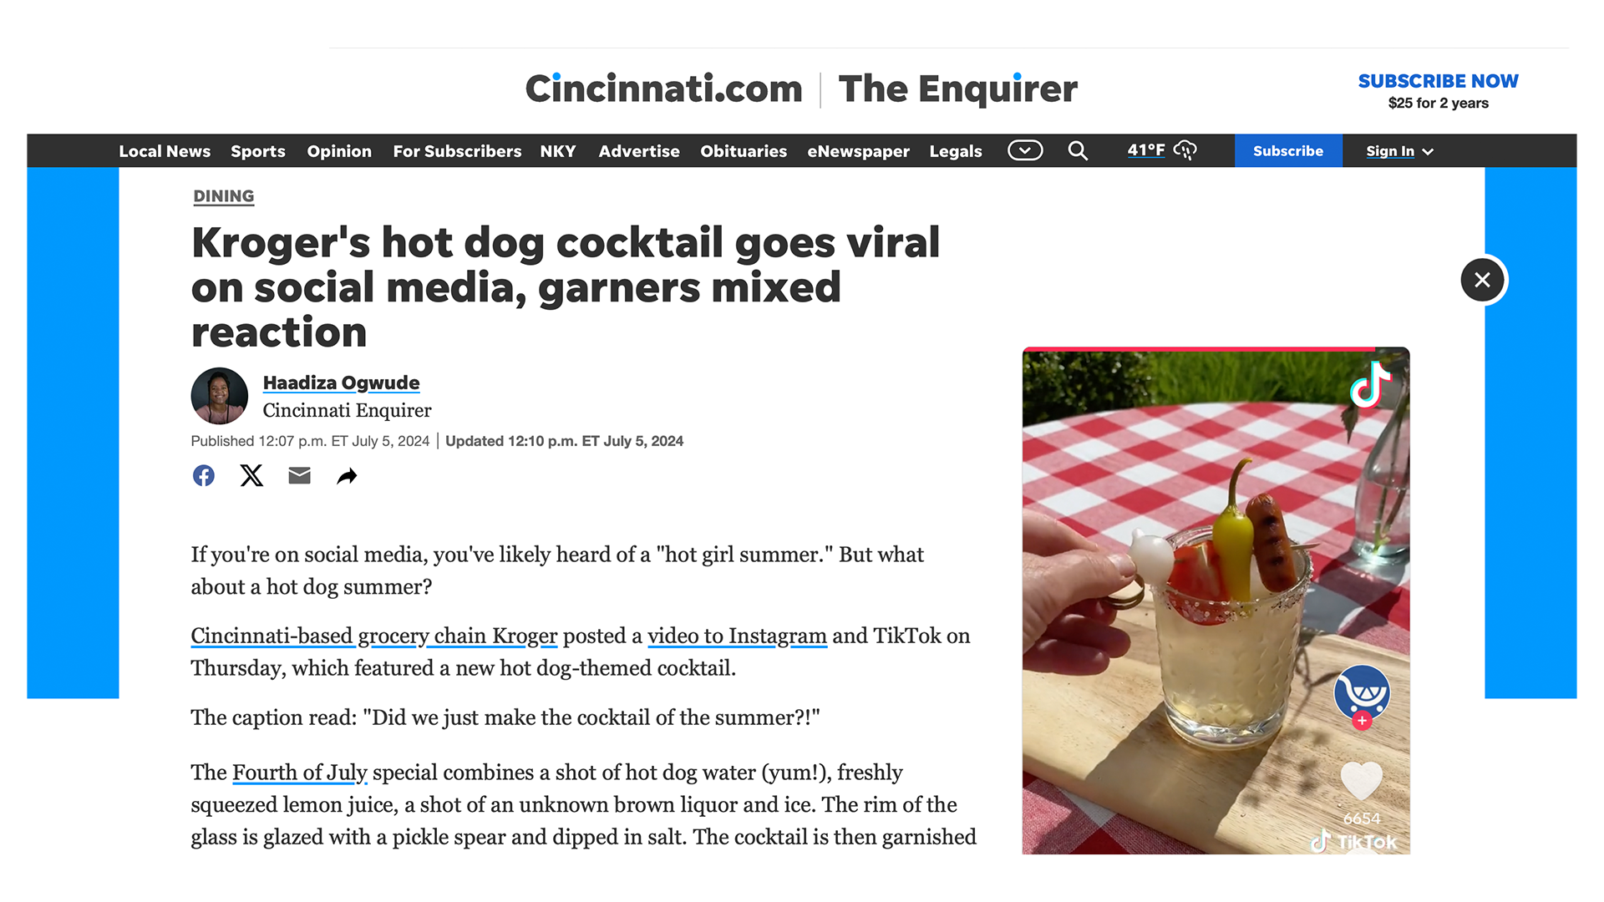This screenshot has width=1604, height=902.
Task: Open the search magnifier in navigation bar
Action: click(x=1078, y=150)
